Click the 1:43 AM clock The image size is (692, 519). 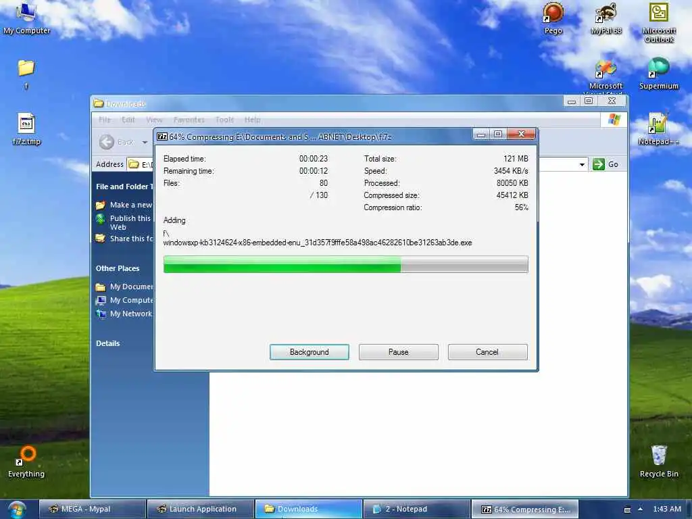(667, 509)
